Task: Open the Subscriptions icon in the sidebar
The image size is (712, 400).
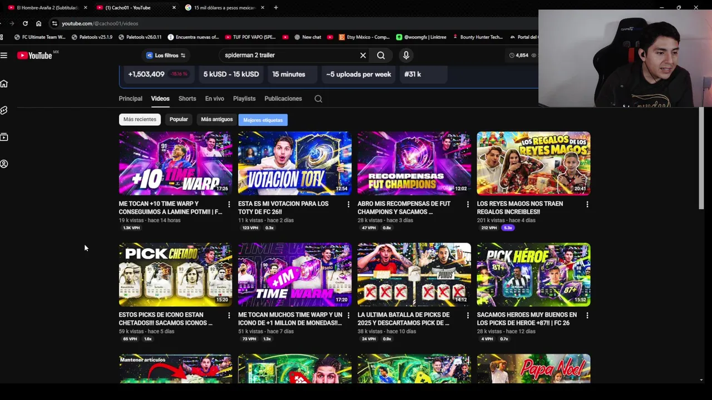Action: (4, 137)
